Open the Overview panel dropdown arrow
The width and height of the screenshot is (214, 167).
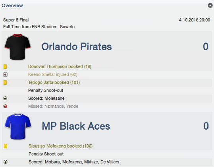pyautogui.click(x=210, y=6)
